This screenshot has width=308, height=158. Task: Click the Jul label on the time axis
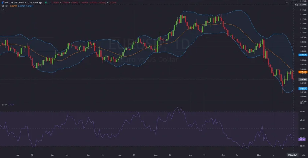click(x=120, y=155)
